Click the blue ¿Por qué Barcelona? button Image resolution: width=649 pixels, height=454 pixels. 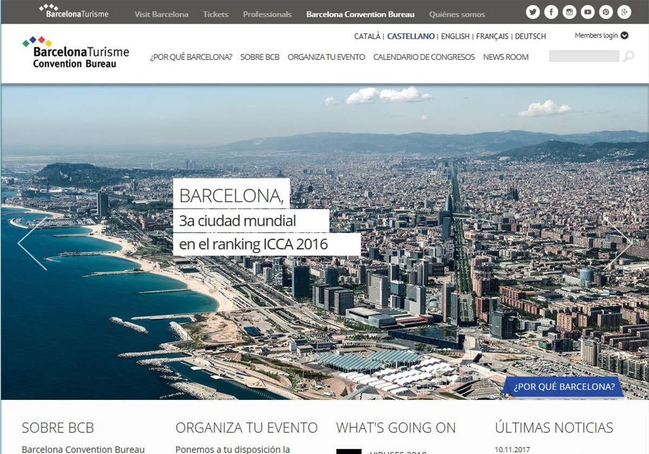[564, 387]
